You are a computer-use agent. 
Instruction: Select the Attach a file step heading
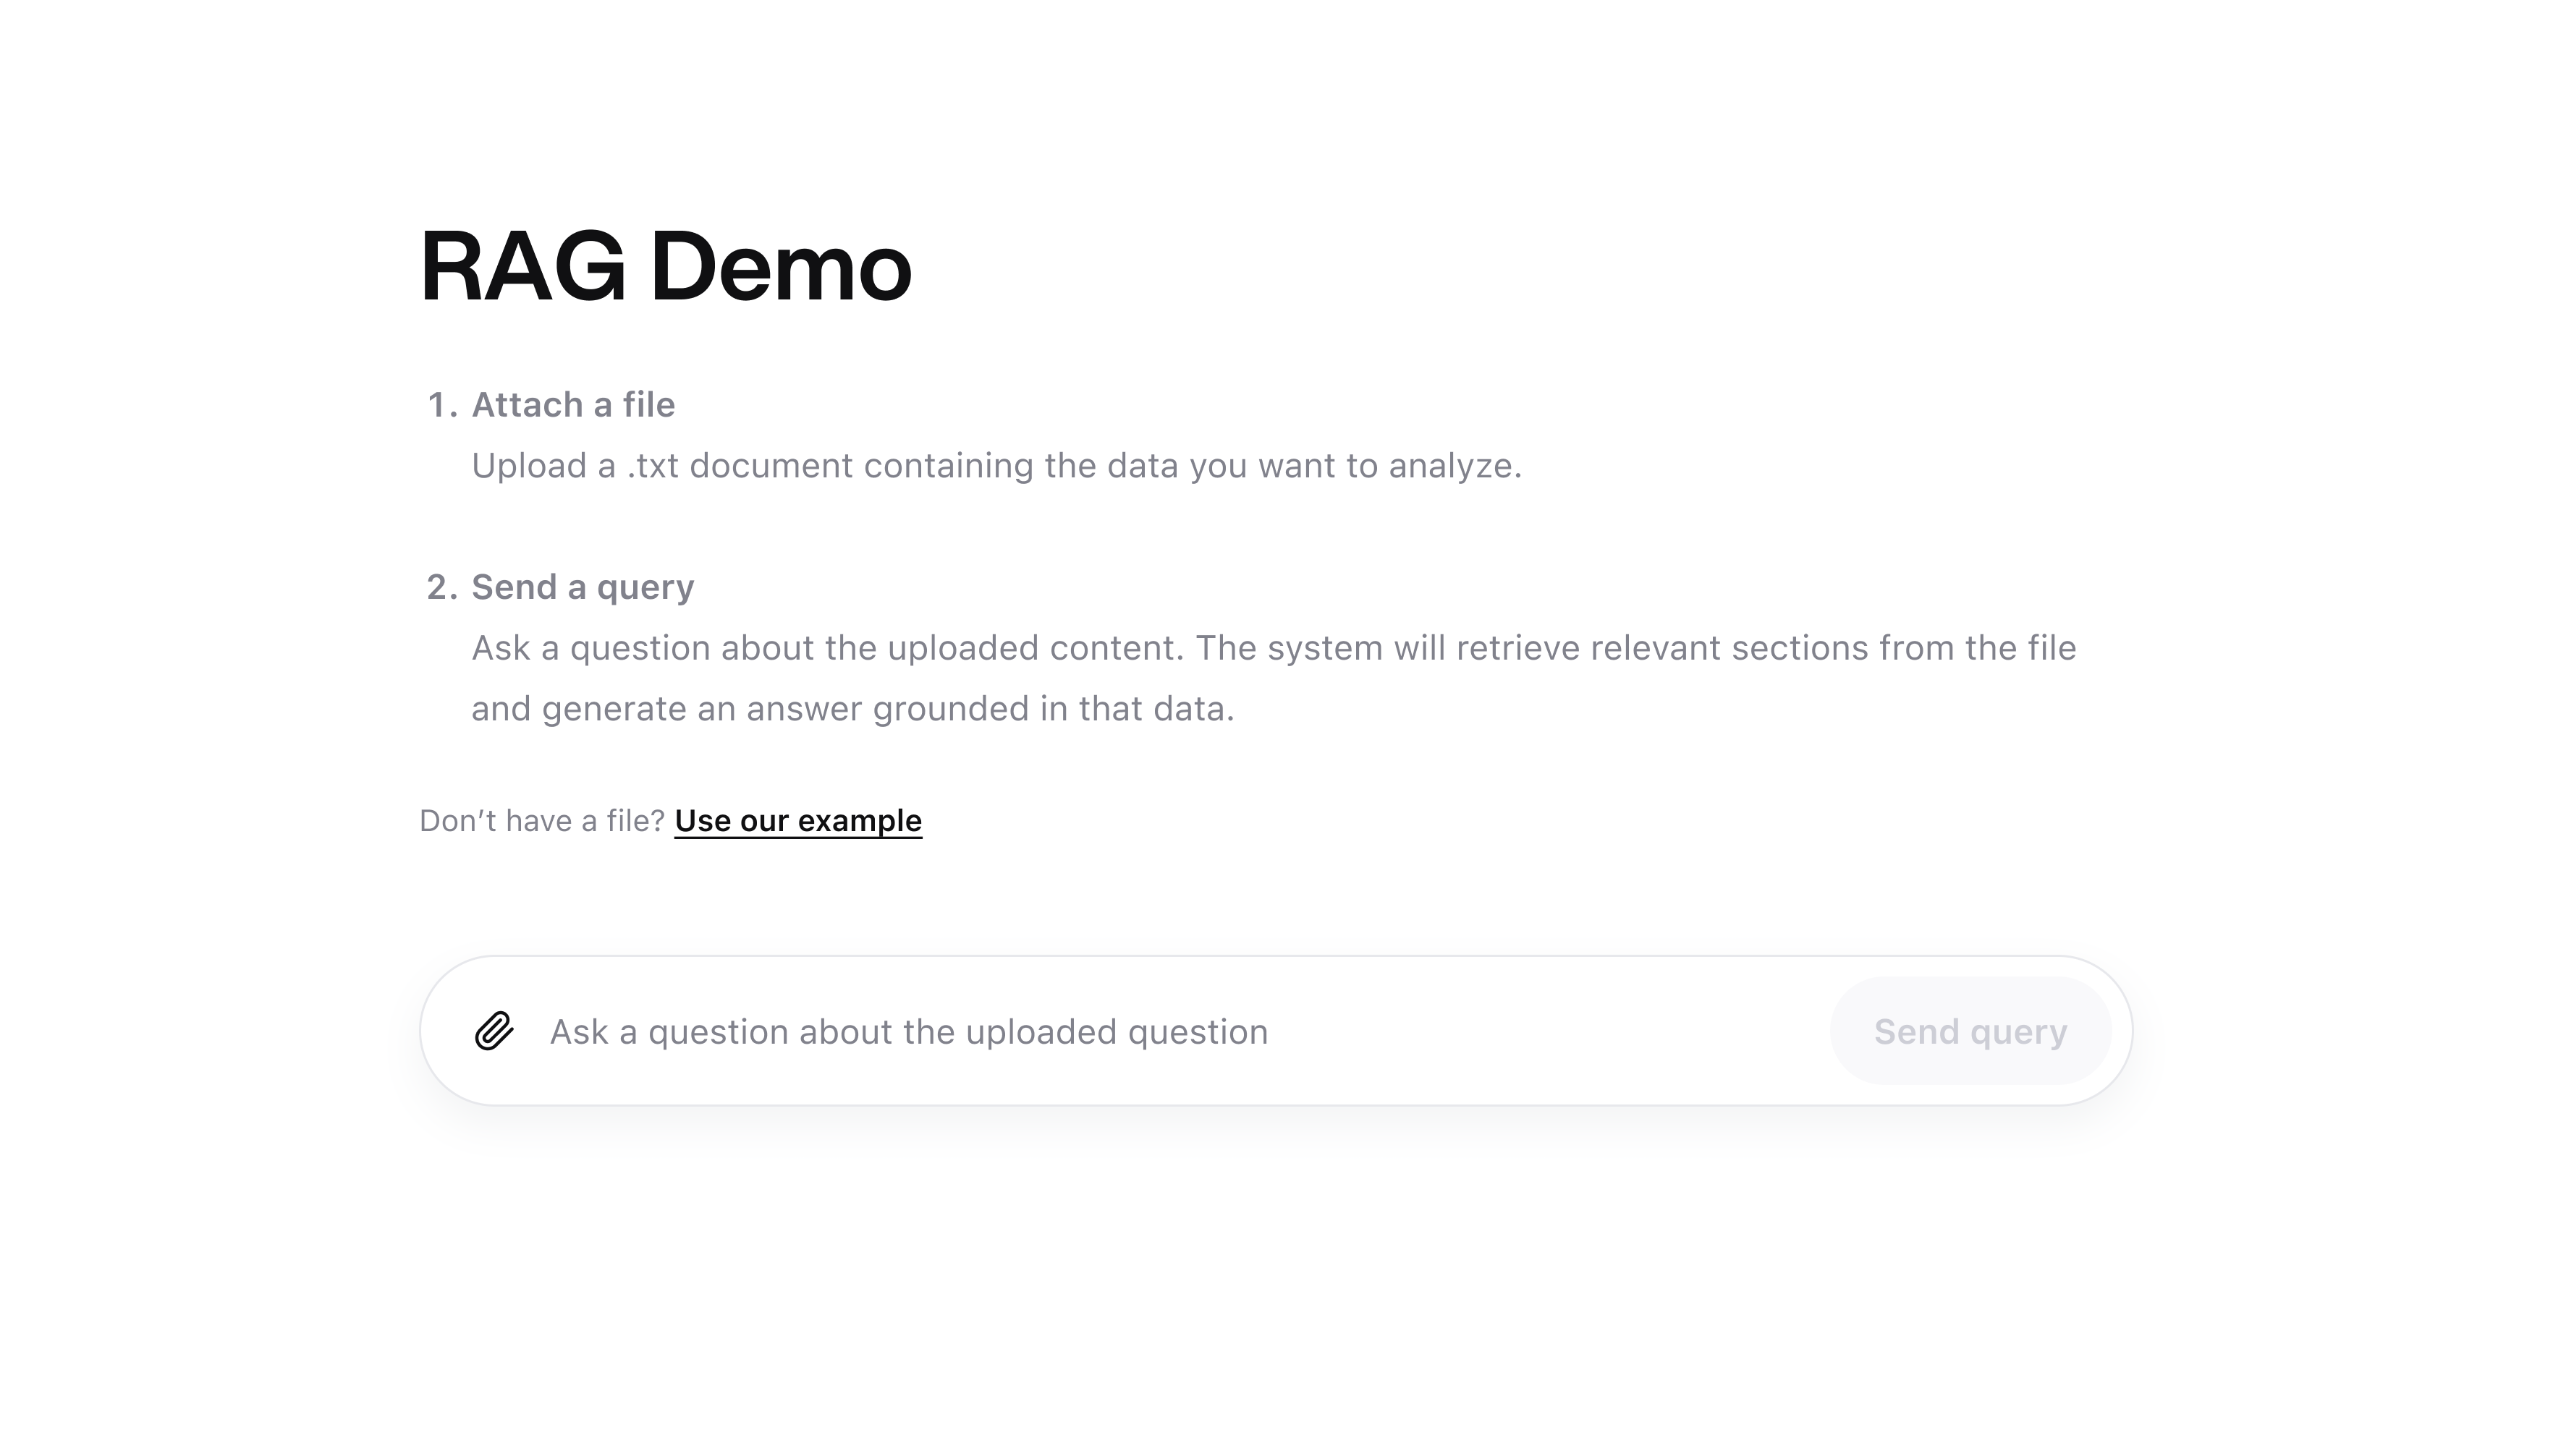573,405
